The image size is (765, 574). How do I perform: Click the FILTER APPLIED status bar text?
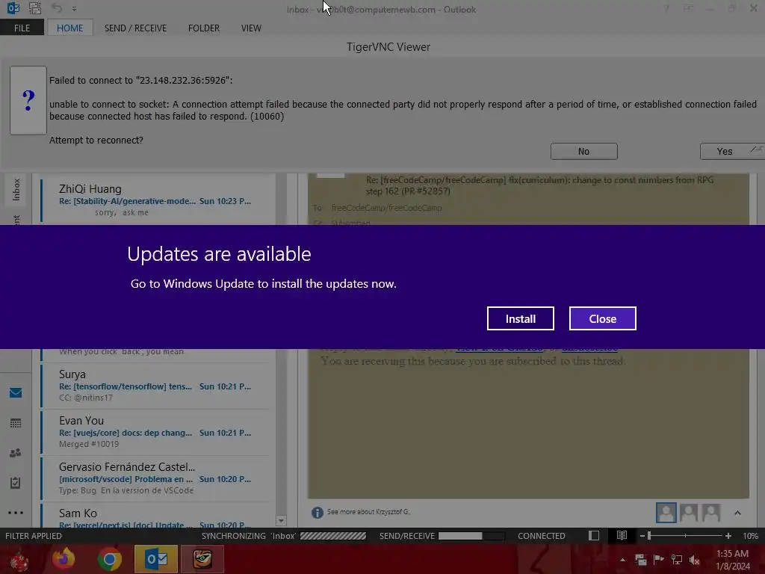pos(33,536)
